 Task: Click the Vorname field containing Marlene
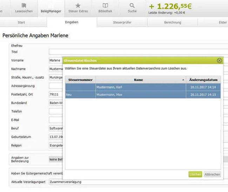pos(56,60)
